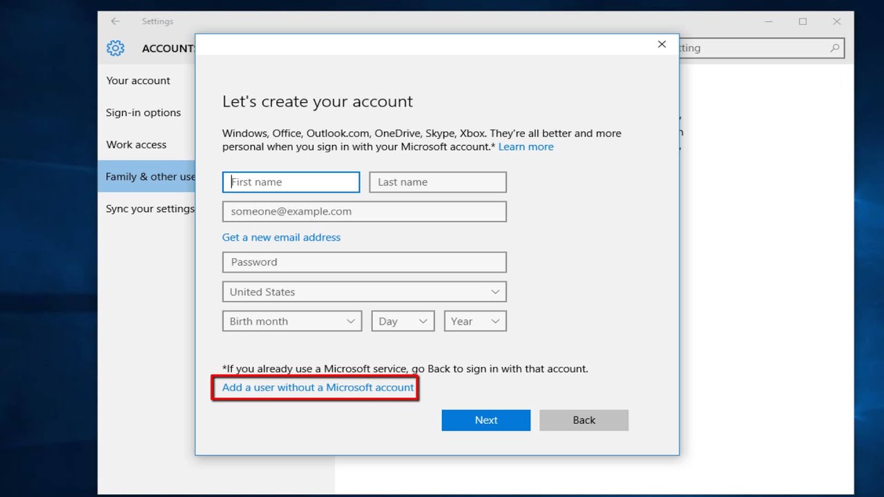Click the Accounts gear icon
This screenshot has width=884, height=497.
click(115, 48)
